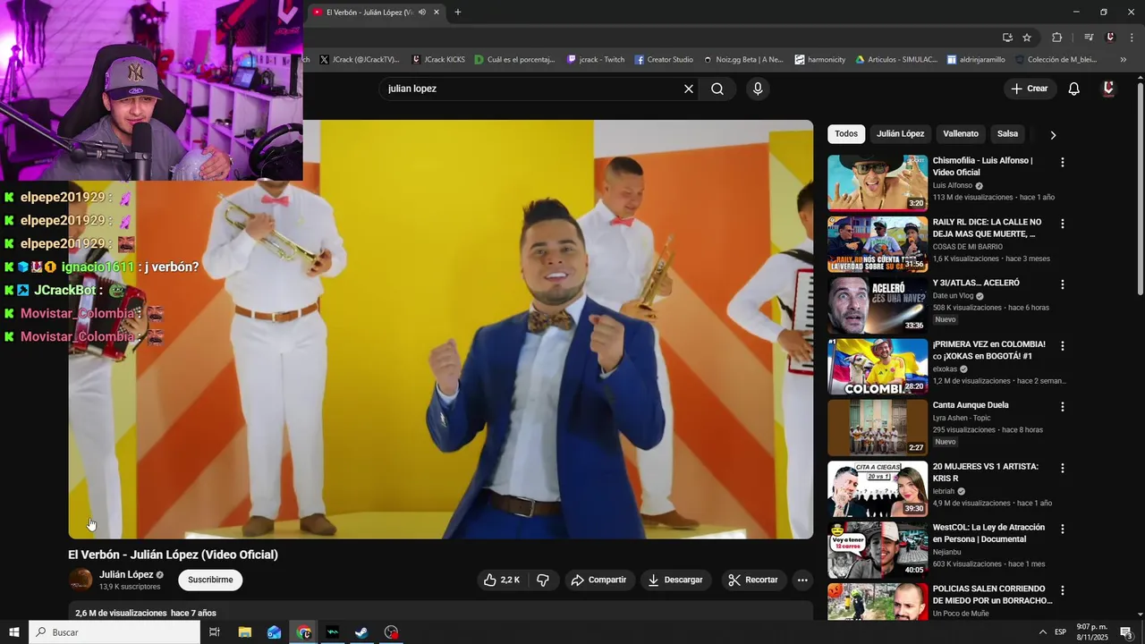Image resolution: width=1145 pixels, height=644 pixels.
Task: Open Outlook from the taskbar
Action: [x=274, y=632]
